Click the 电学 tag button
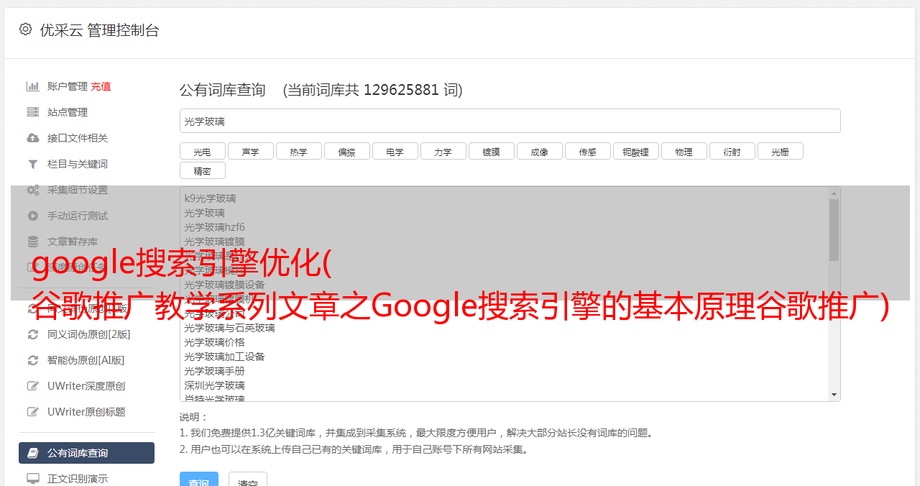This screenshot has width=920, height=486. 395,151
